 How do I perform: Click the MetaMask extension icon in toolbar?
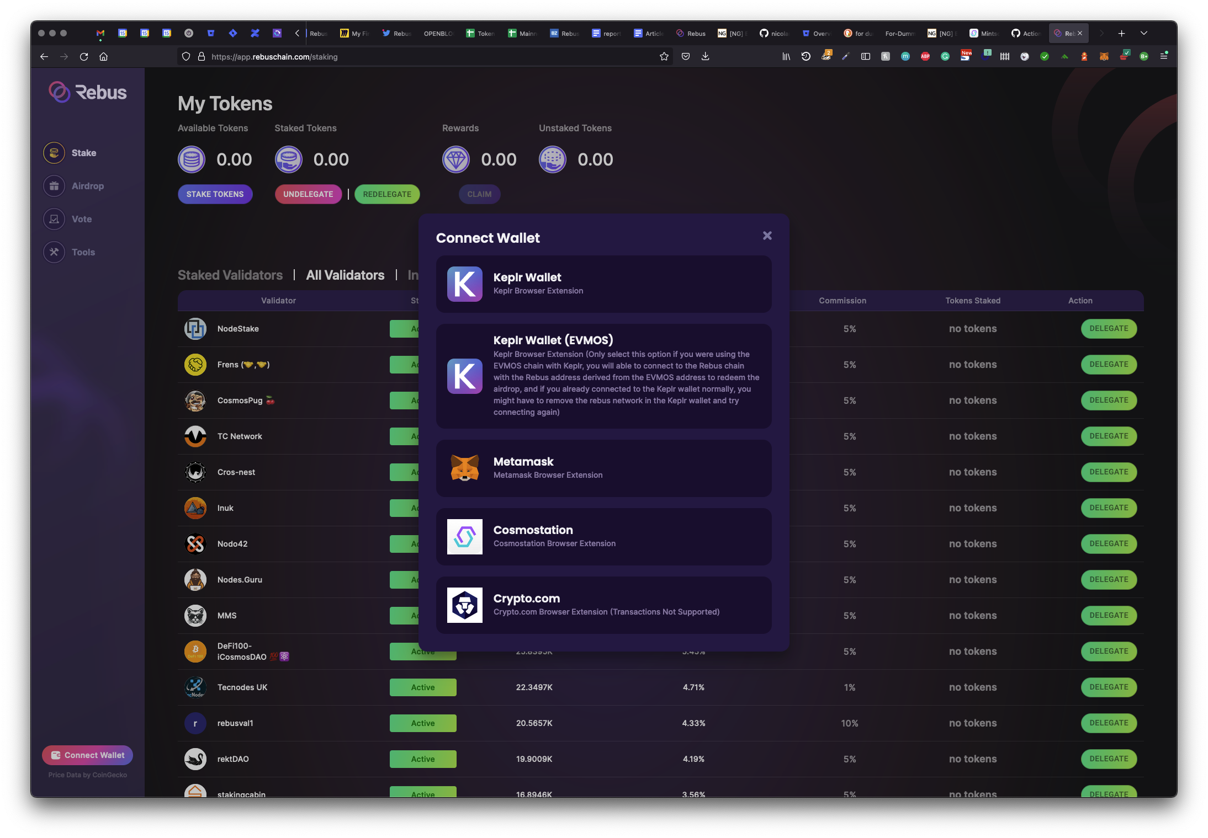click(1104, 56)
